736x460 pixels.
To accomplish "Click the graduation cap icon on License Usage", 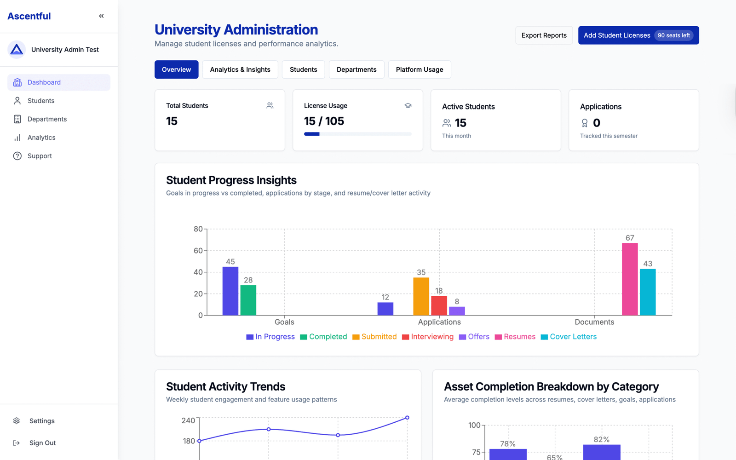I will pos(408,106).
